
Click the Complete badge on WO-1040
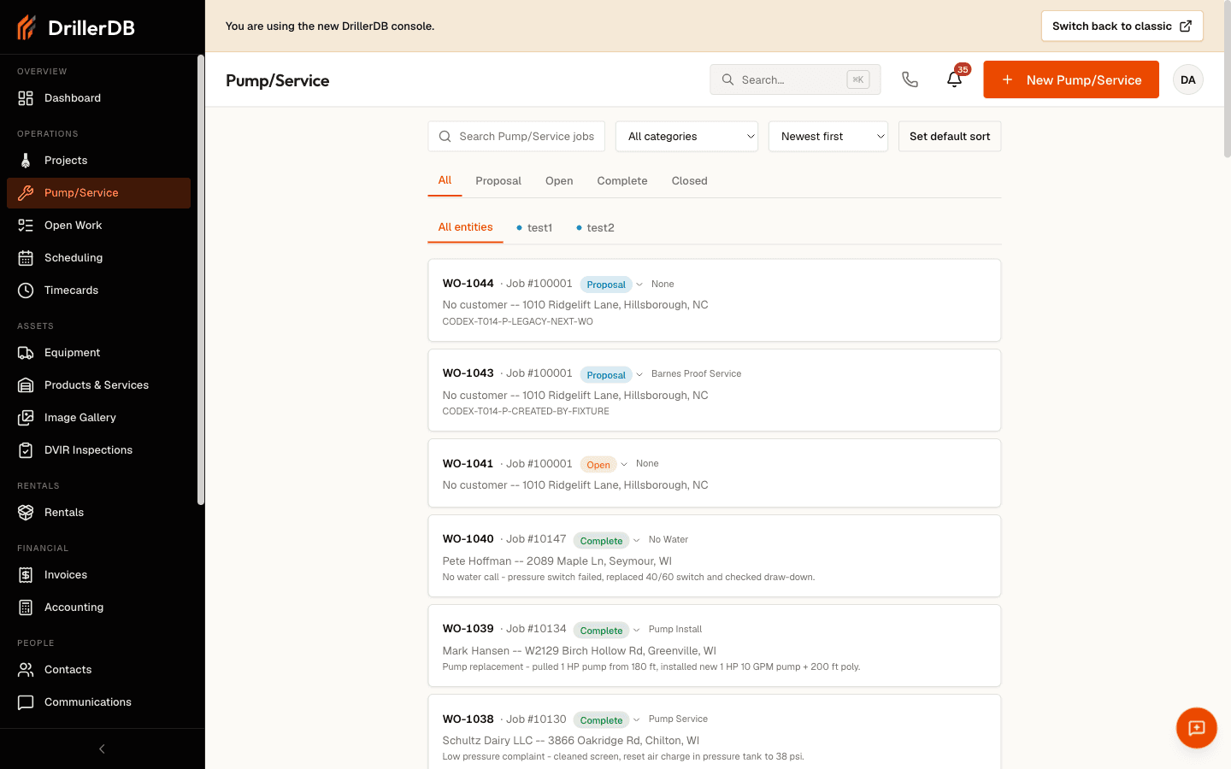pyautogui.click(x=601, y=541)
